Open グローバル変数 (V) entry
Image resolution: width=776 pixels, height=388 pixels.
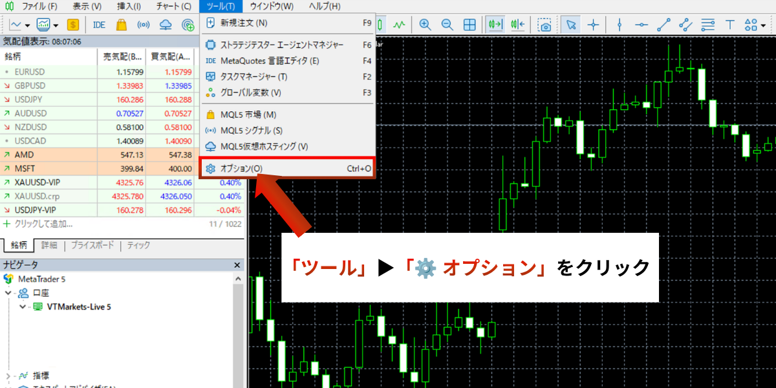point(288,92)
